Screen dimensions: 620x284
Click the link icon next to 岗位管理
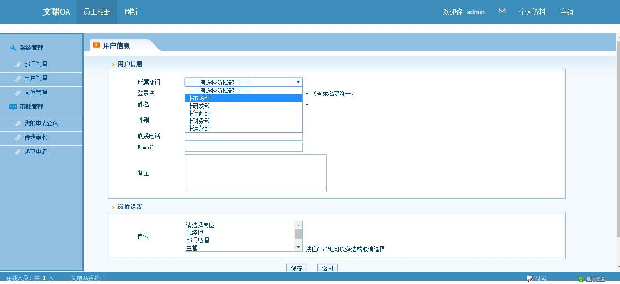tap(18, 93)
